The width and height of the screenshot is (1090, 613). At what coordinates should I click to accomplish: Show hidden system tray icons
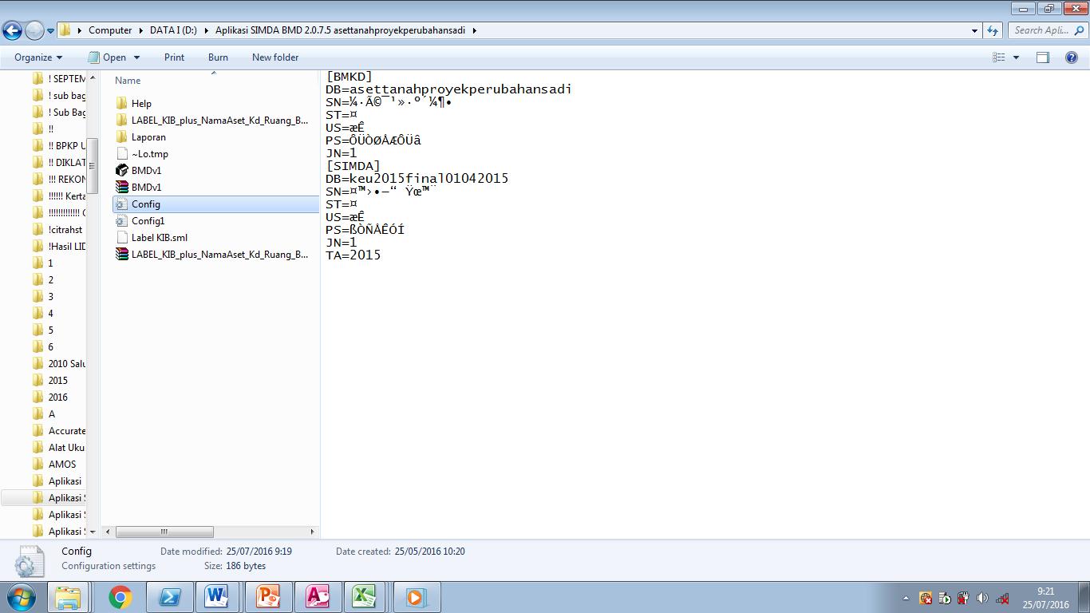906,598
